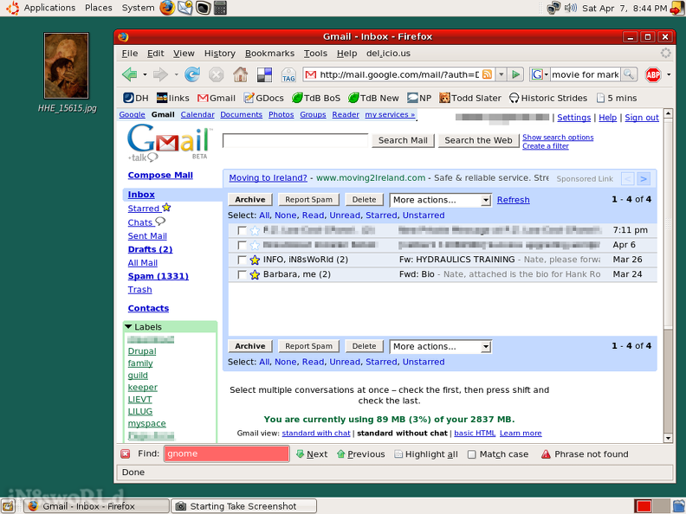Open the del.icio.us bookmarks icon
This screenshot has height=514, width=686.
tap(264, 74)
